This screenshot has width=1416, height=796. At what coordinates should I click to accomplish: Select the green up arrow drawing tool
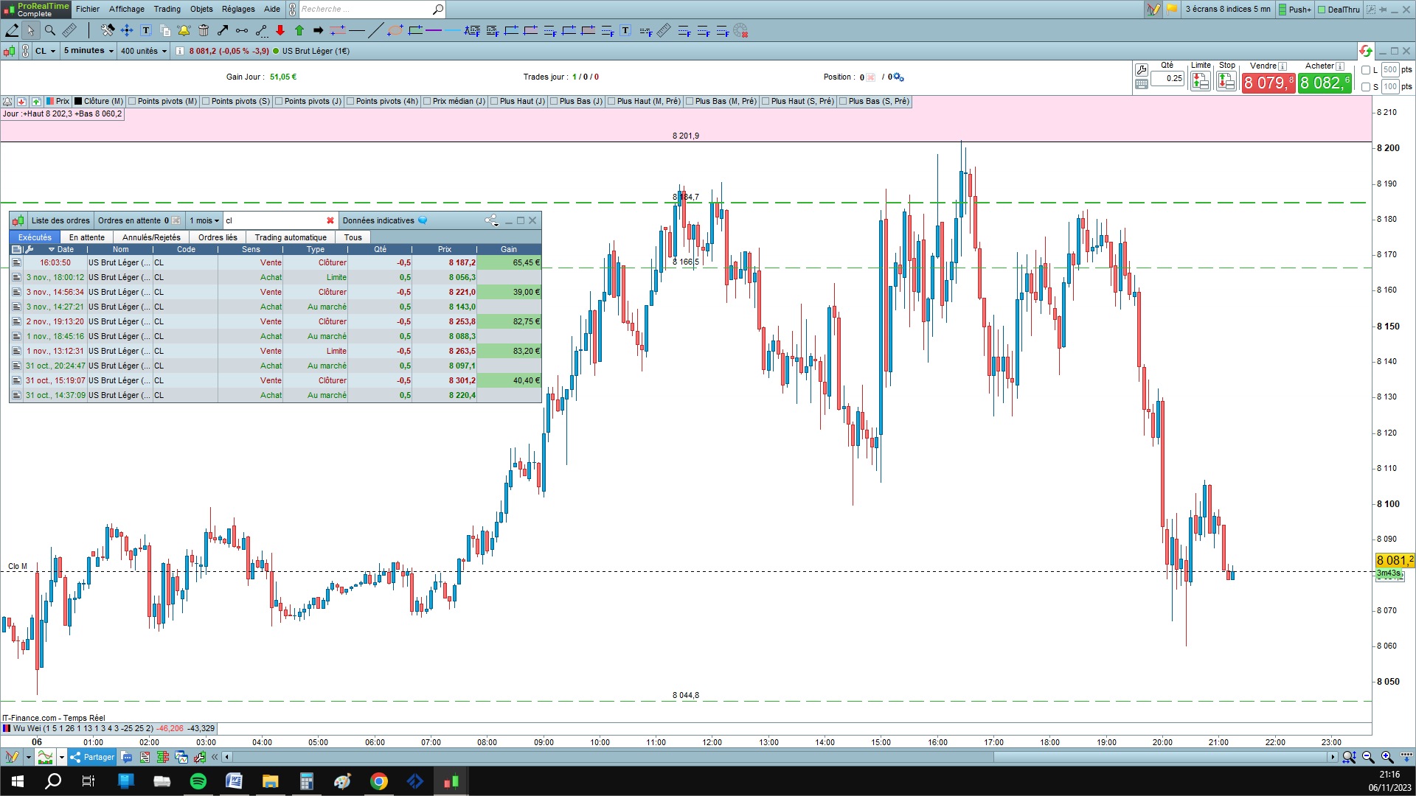299,30
